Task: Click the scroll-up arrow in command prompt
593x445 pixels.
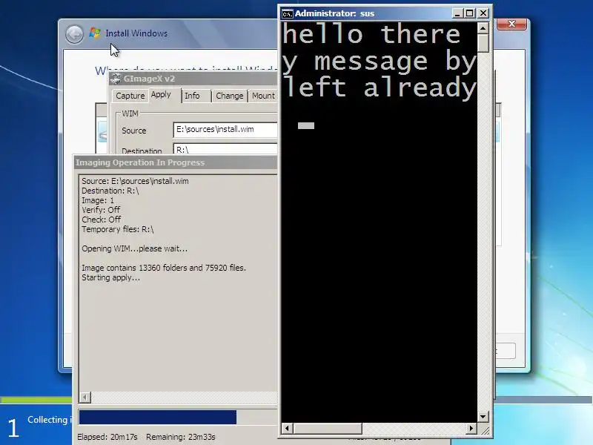Action: 483,28
